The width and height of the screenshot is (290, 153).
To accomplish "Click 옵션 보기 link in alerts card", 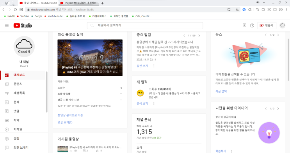I will tap(142, 66).
